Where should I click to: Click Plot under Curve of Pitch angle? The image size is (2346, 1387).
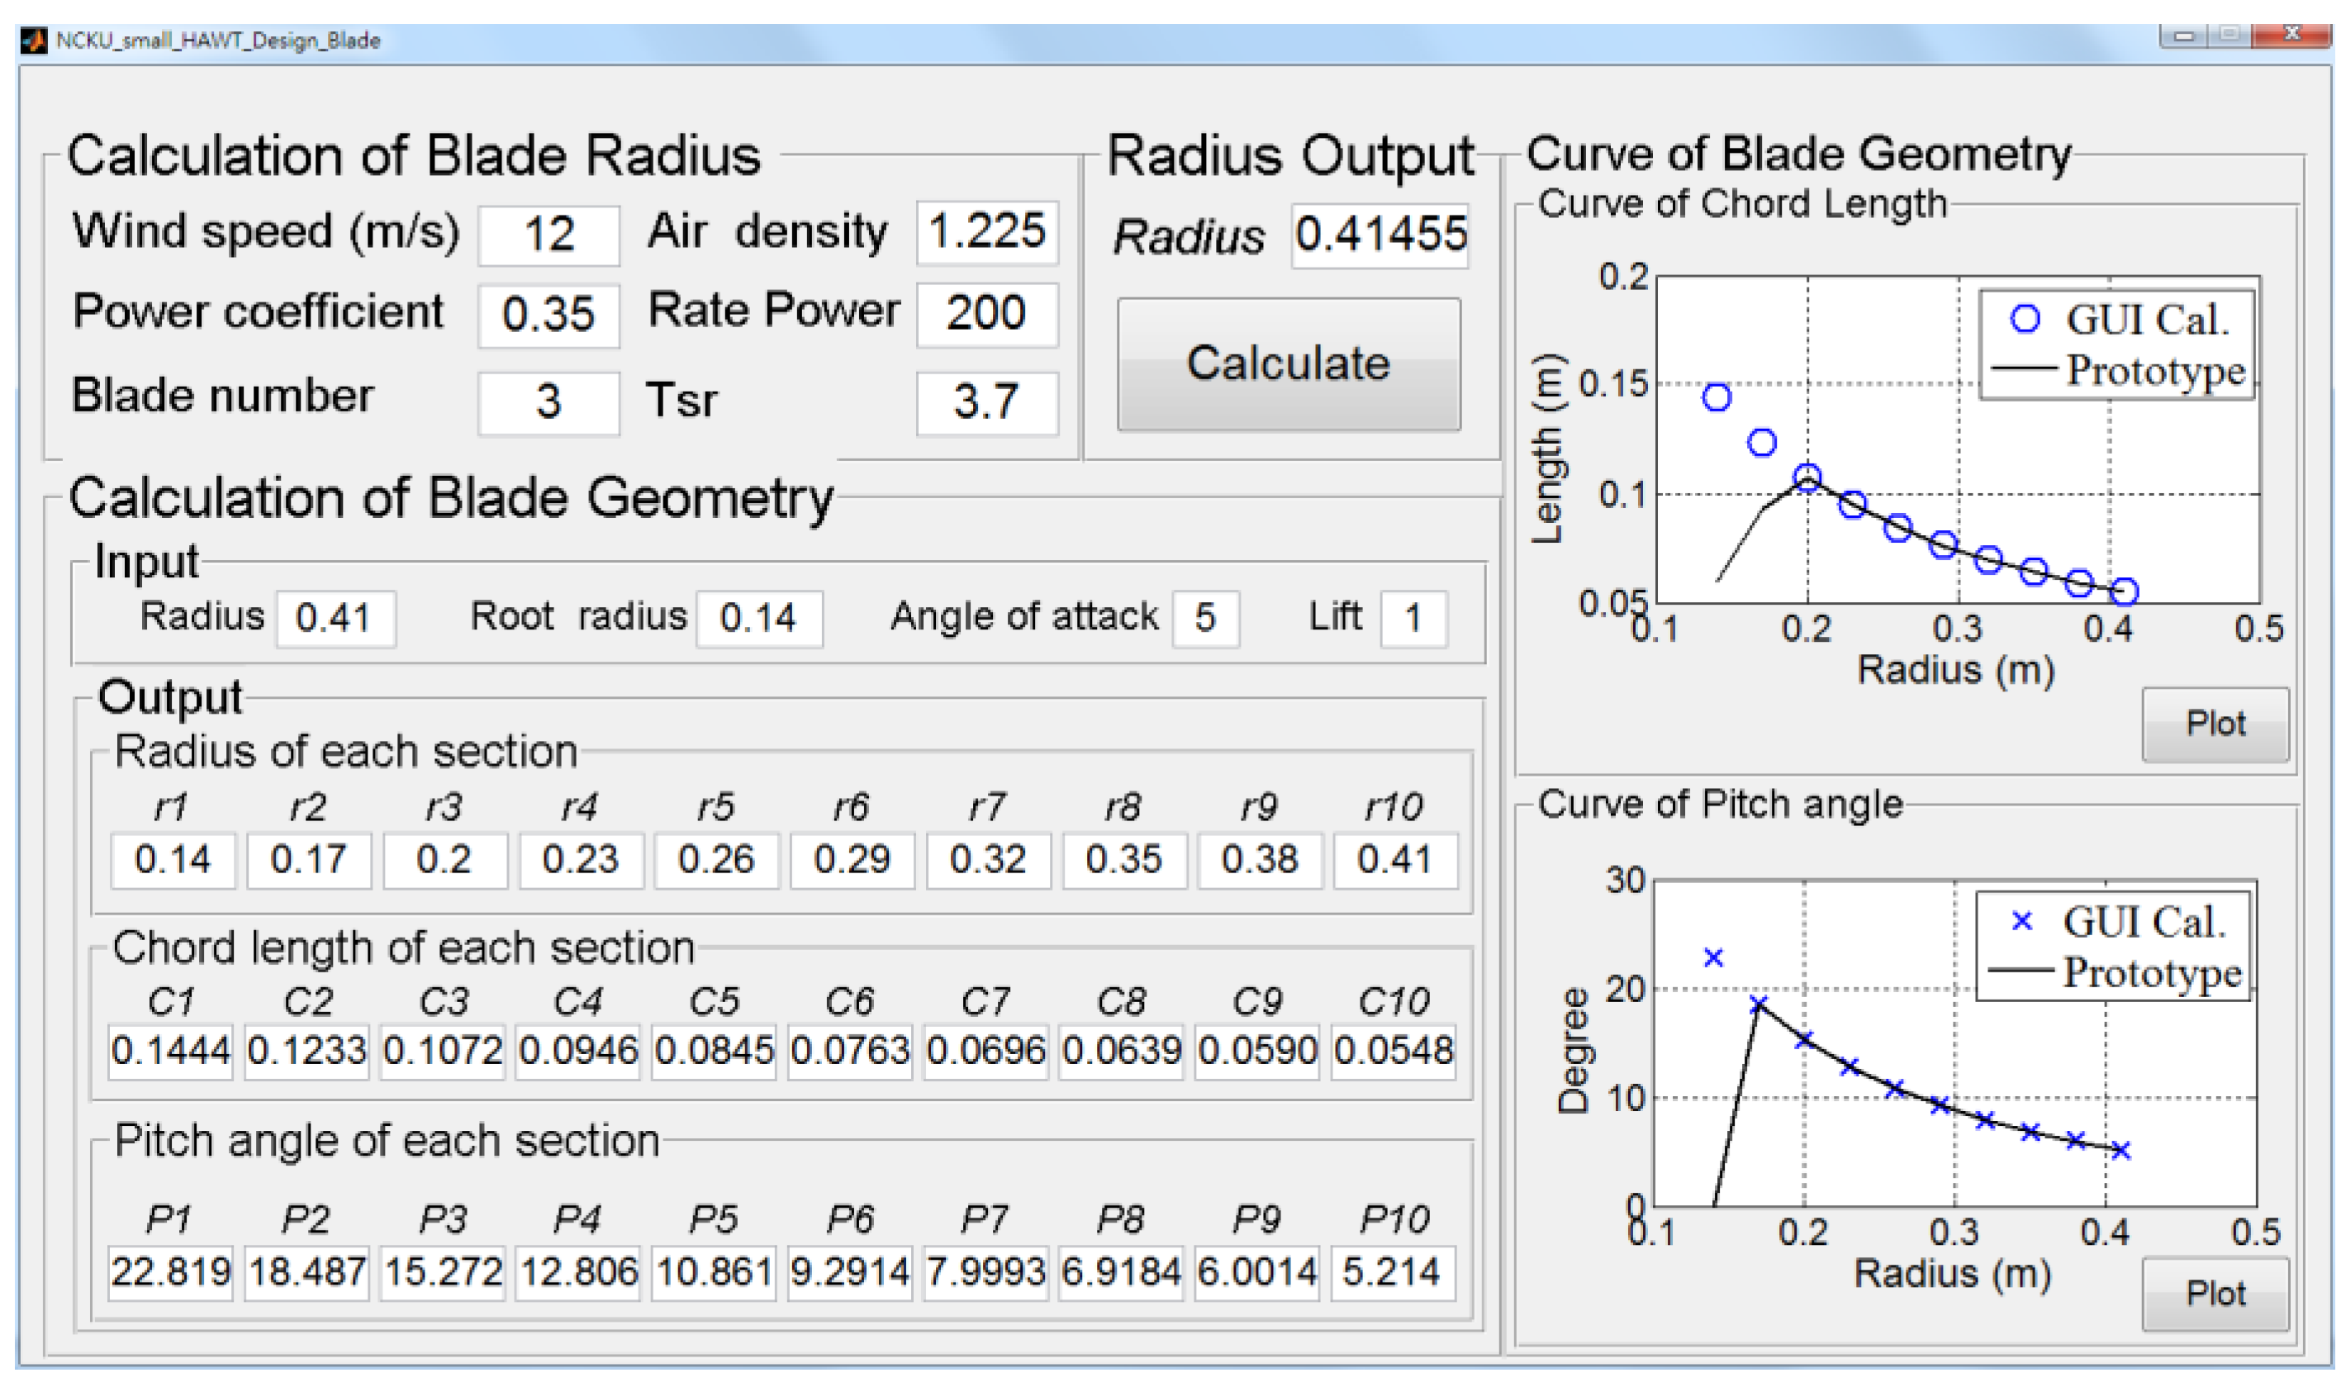coord(2215,1294)
